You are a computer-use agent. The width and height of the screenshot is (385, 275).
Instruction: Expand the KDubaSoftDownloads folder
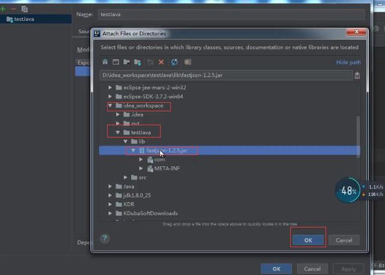tap(110, 213)
